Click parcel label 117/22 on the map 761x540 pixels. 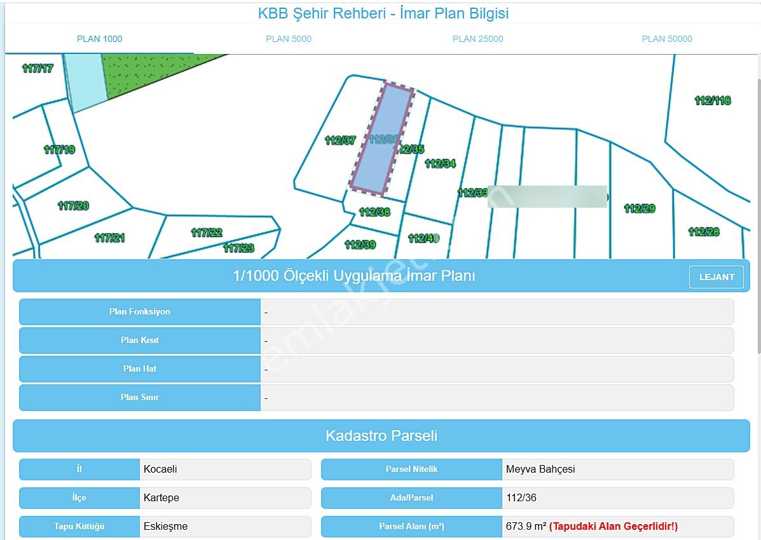coord(207,233)
